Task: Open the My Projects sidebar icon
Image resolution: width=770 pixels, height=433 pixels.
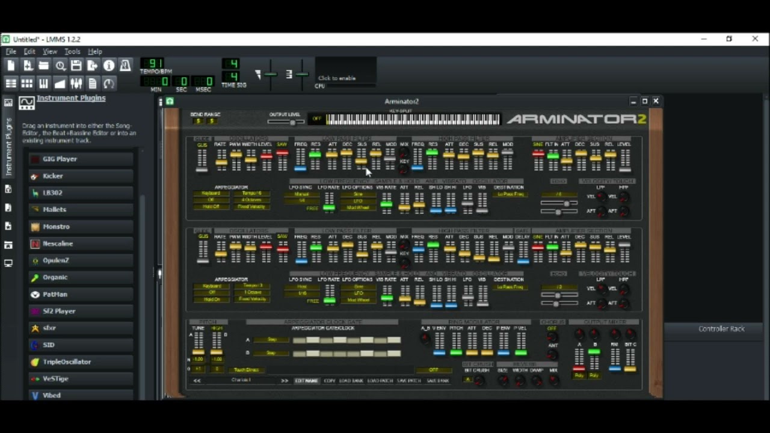Action: click(8, 189)
